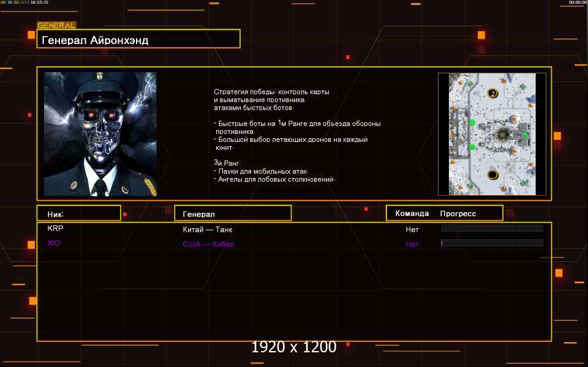
Task: Click "Нет" team value in XIO row
Action: pyautogui.click(x=412, y=244)
